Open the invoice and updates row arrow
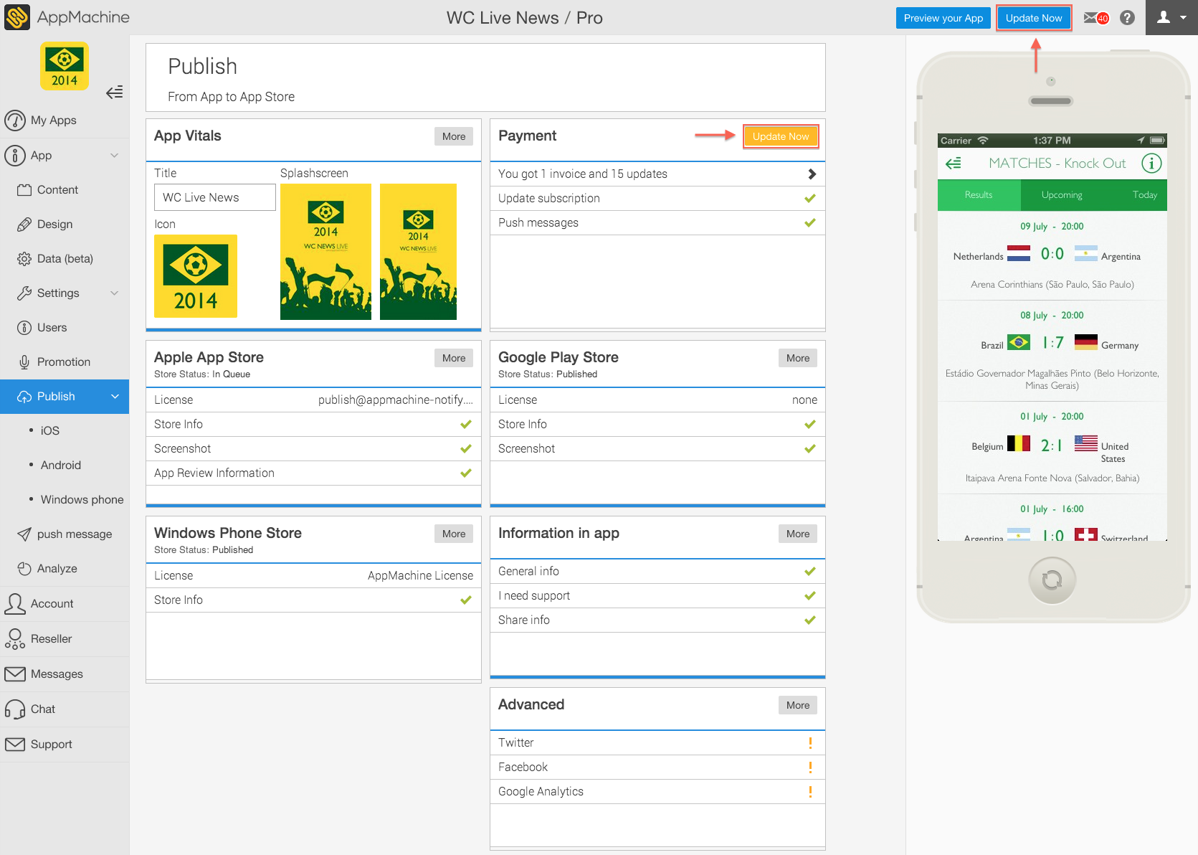 tap(812, 174)
